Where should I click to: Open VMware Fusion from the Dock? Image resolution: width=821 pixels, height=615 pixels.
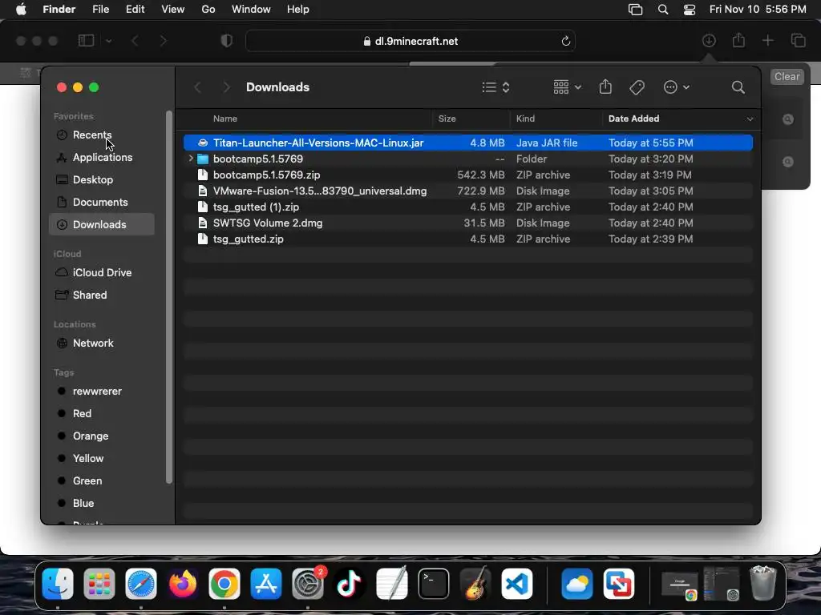[618, 584]
